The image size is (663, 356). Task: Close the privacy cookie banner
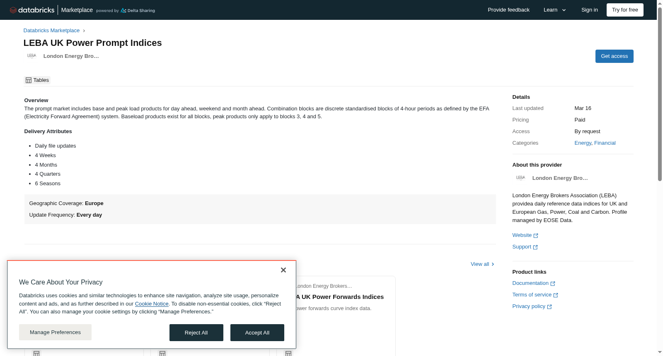(x=283, y=270)
